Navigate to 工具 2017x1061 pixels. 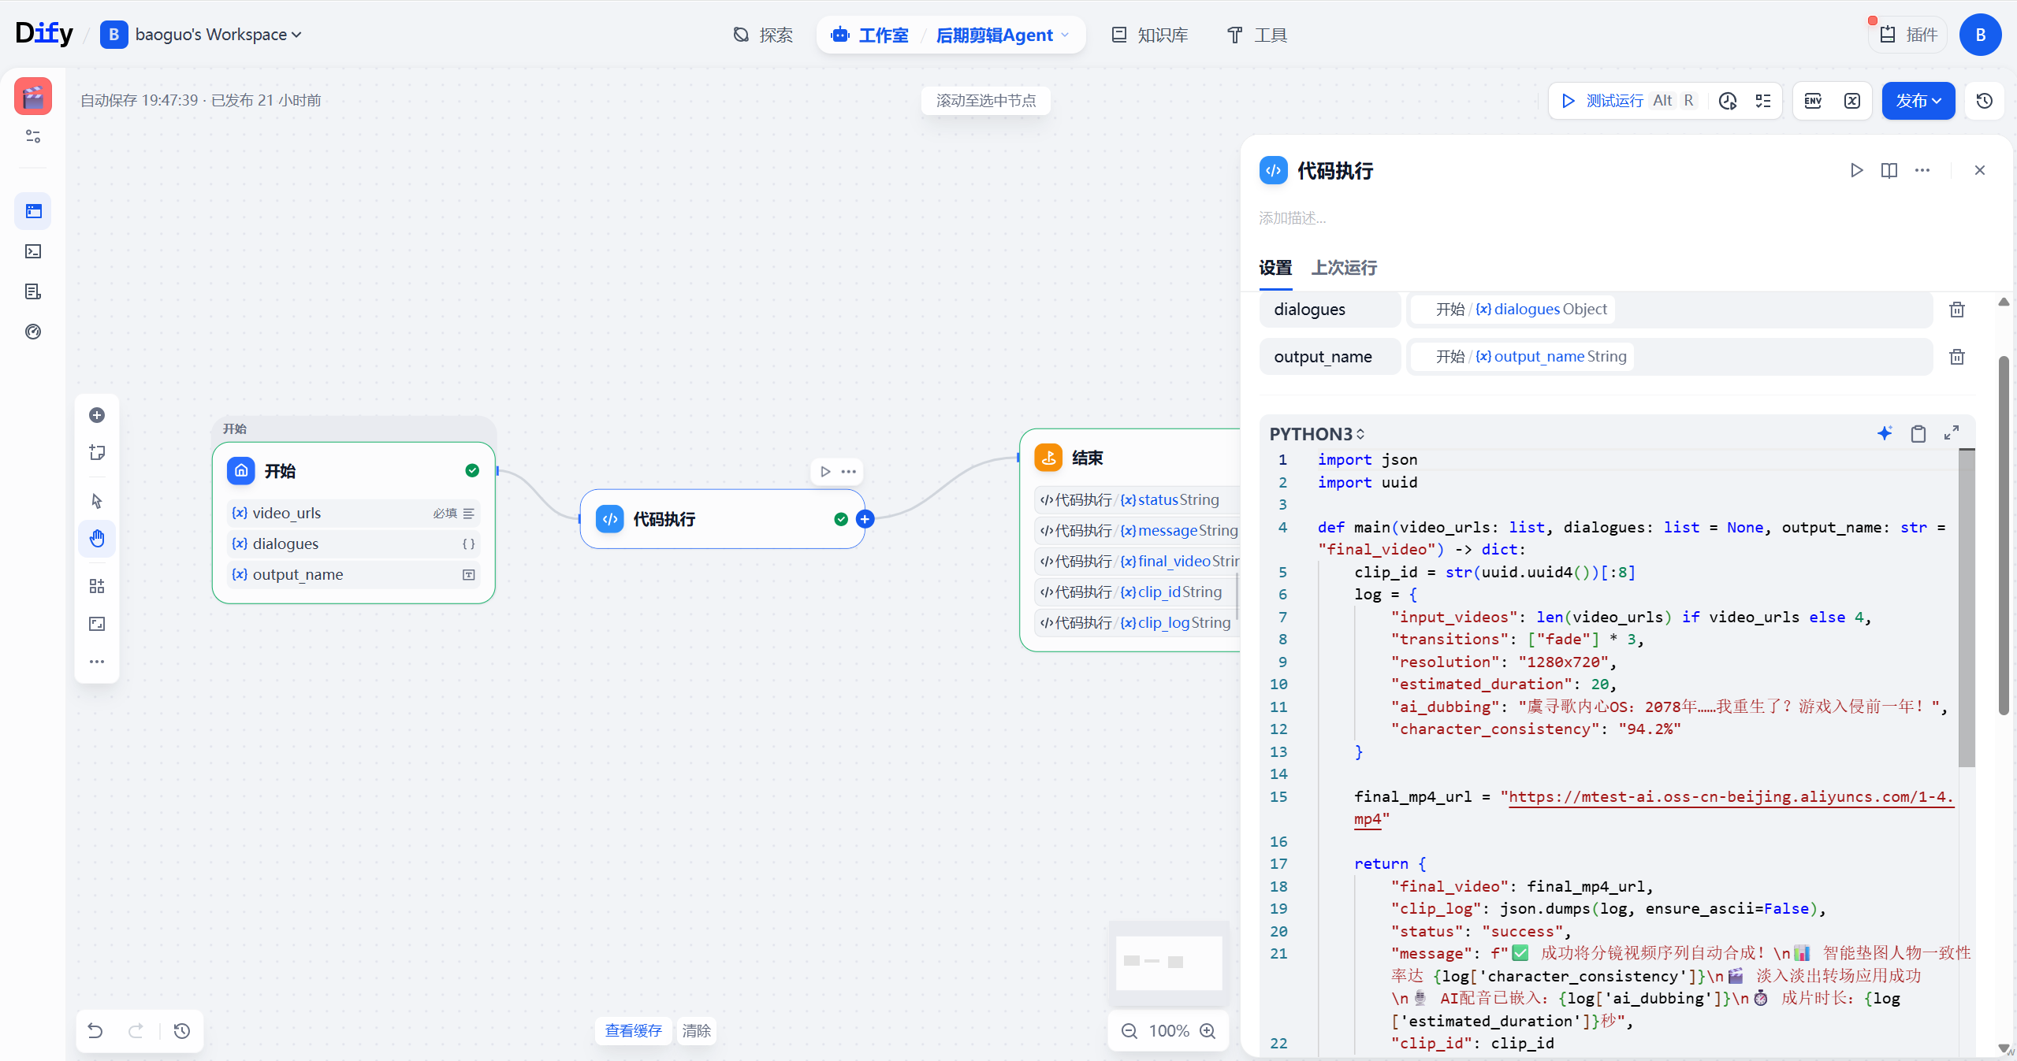tap(1256, 35)
